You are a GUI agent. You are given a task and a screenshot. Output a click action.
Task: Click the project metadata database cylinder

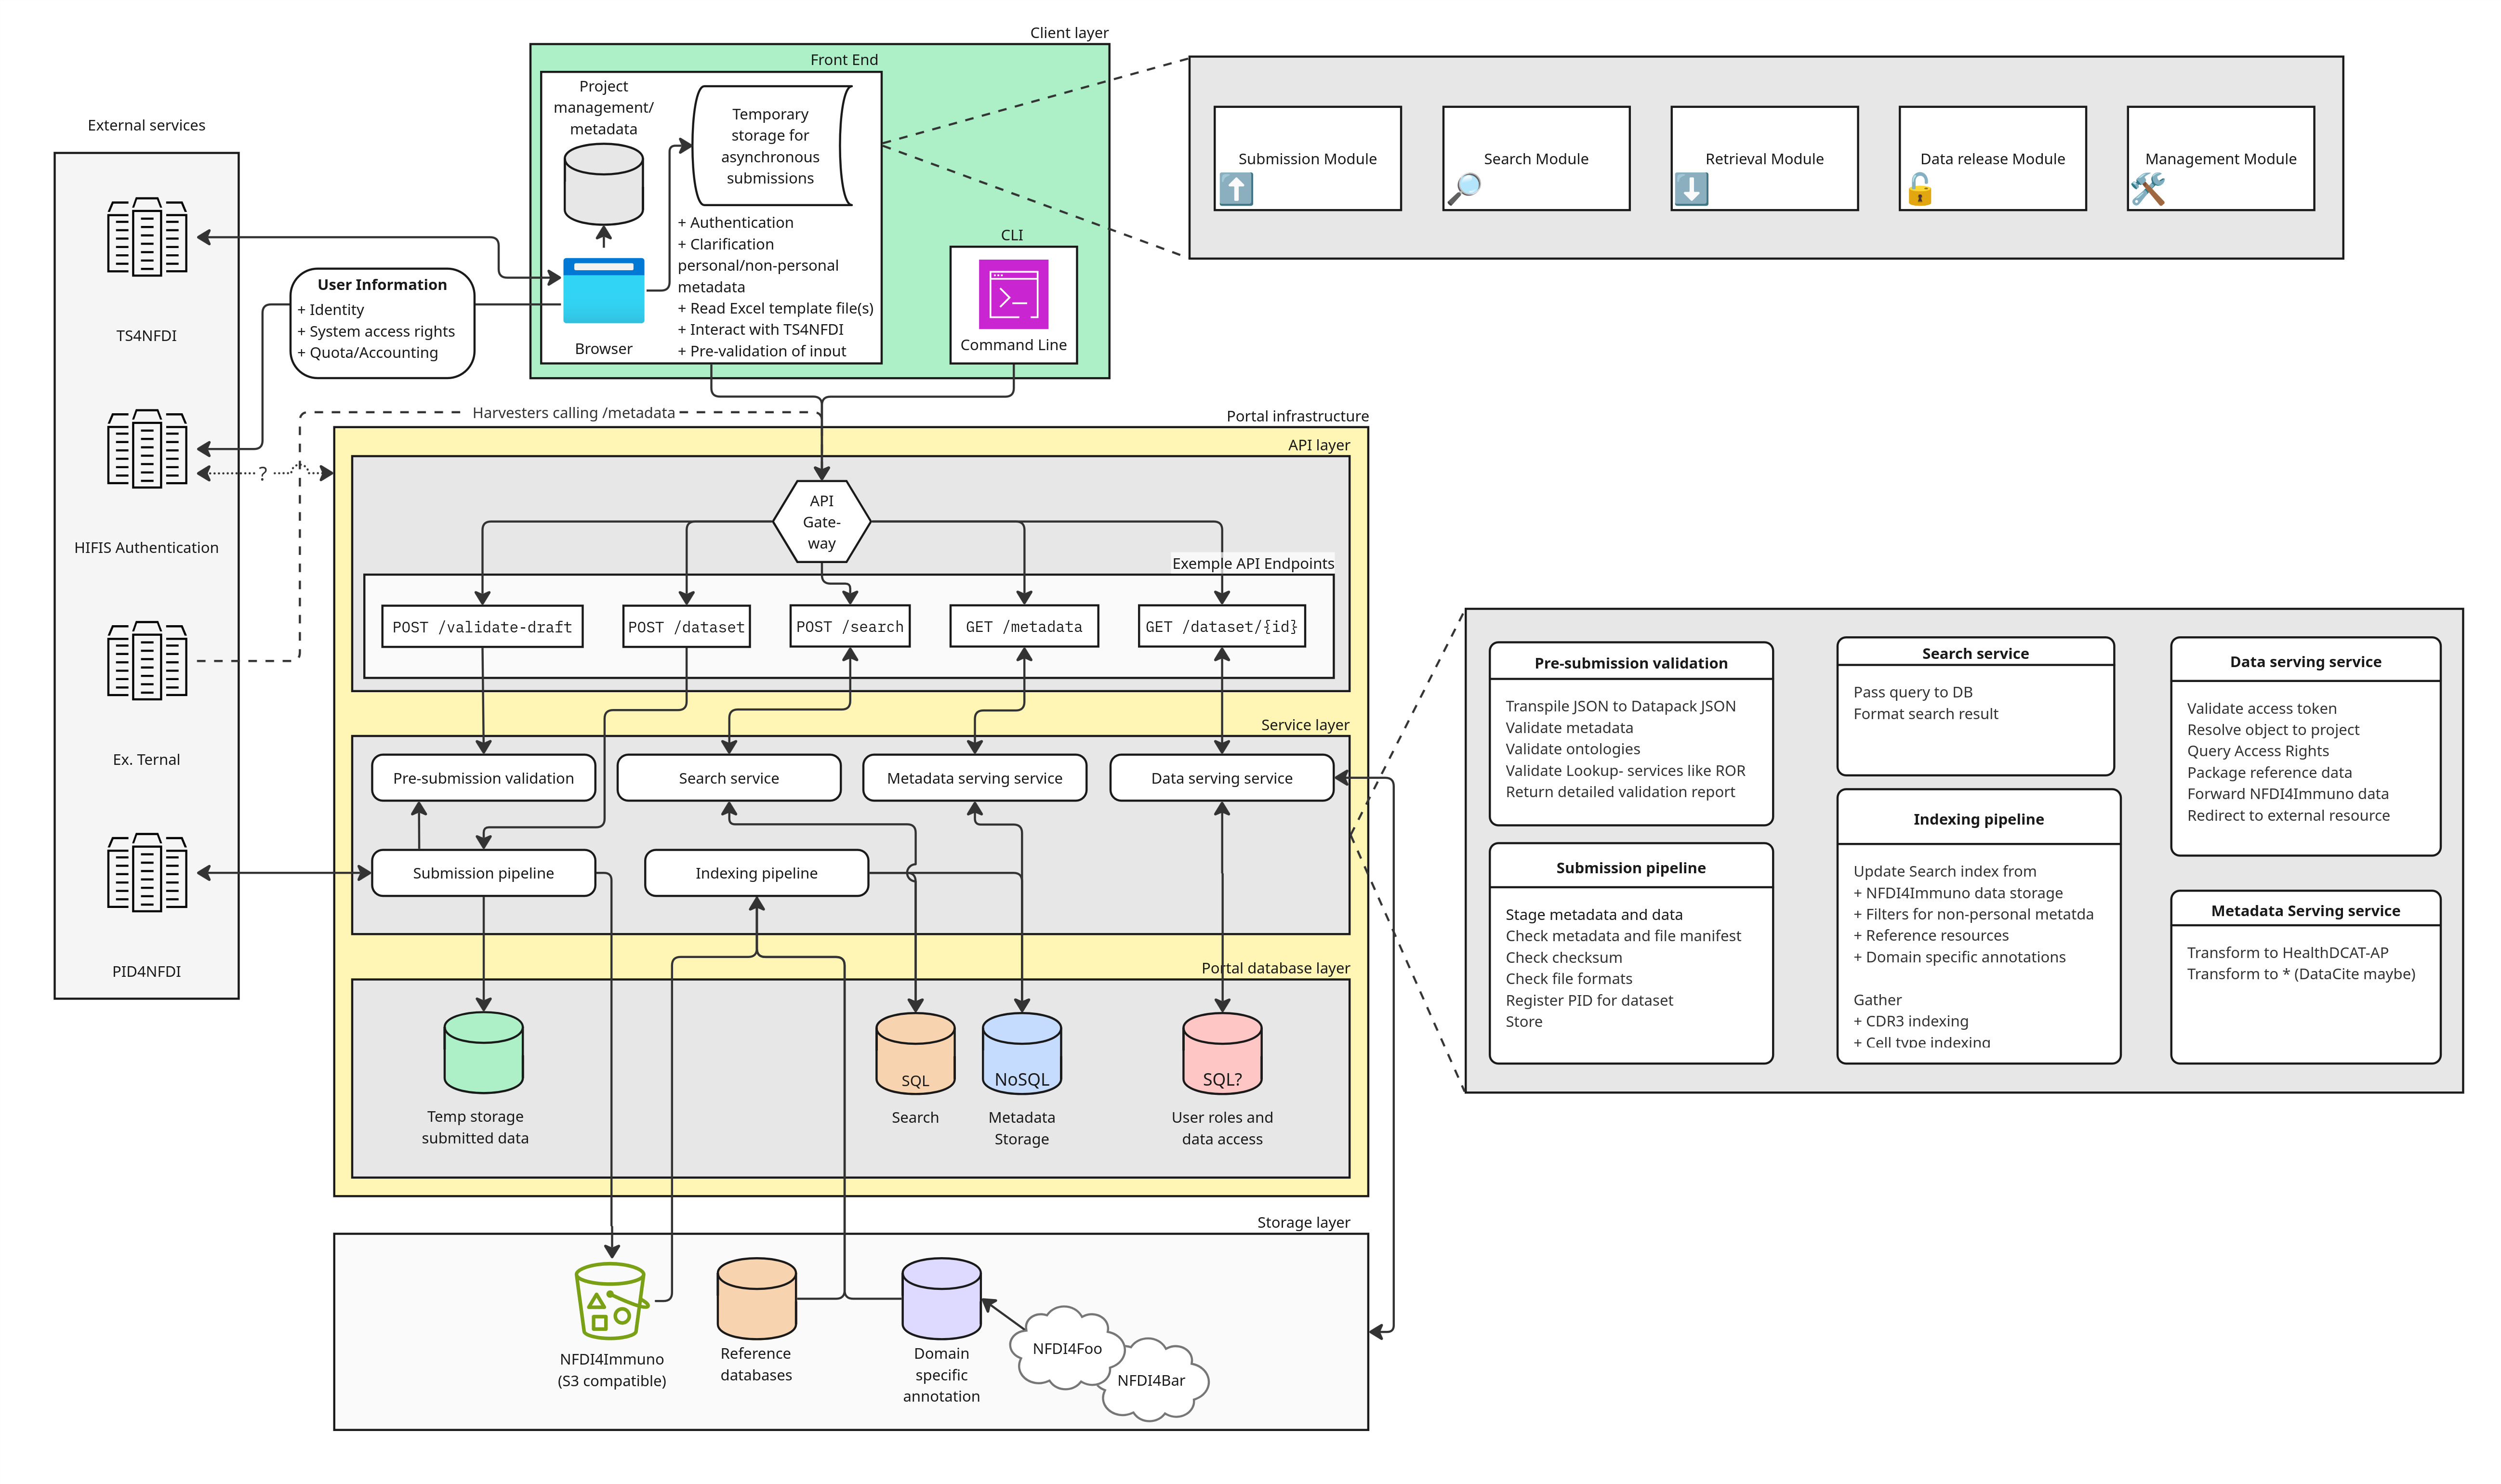pos(603,184)
